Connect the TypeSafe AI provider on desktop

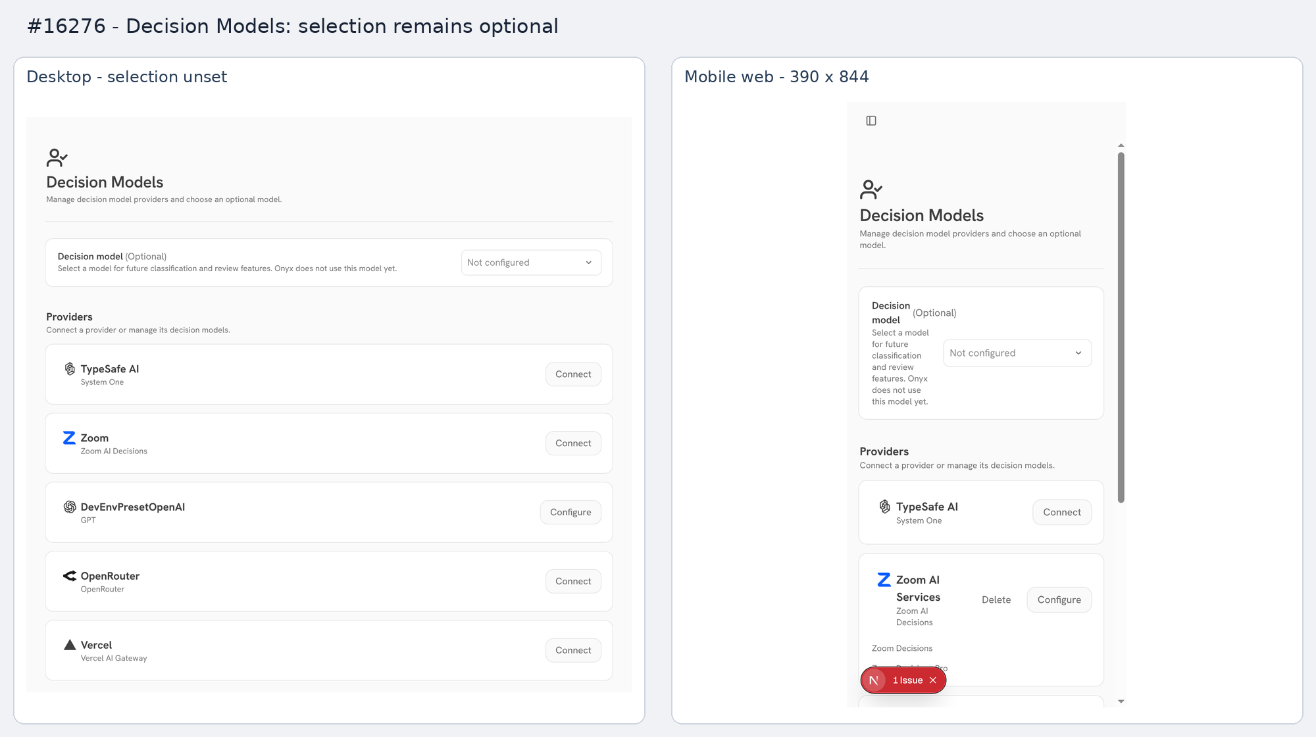(573, 374)
